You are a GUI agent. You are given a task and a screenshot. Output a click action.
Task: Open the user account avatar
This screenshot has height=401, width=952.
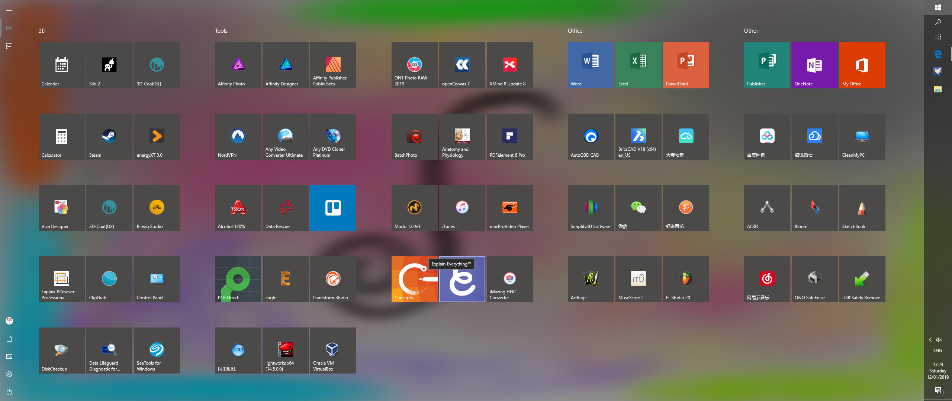point(9,321)
